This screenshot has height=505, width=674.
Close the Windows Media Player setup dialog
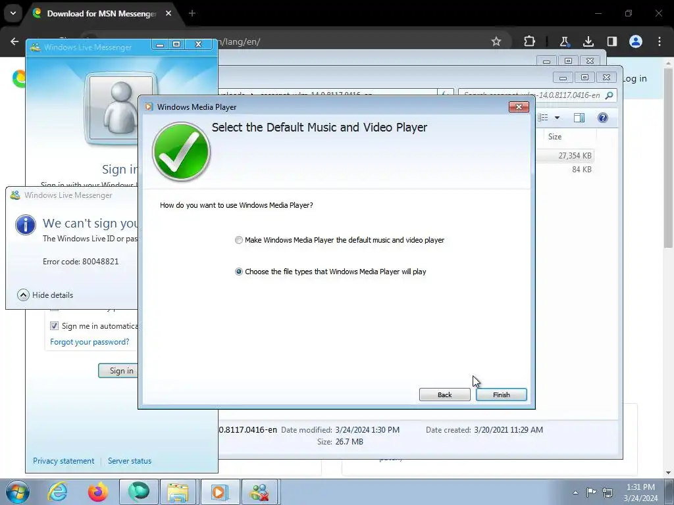click(x=519, y=107)
